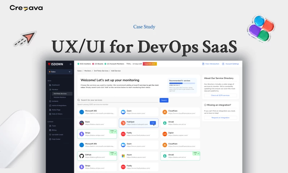Click the red icon beside 2/2 Boards
288x173 pixels.
click(93, 64)
